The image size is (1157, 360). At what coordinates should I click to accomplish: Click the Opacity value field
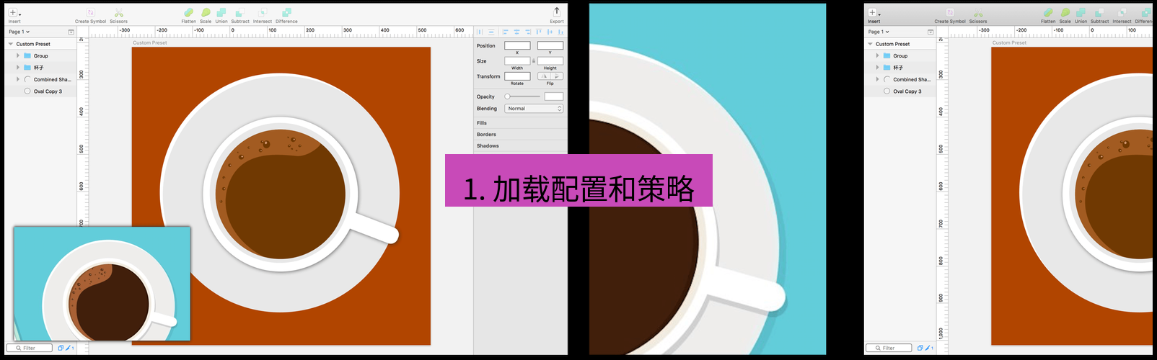554,96
